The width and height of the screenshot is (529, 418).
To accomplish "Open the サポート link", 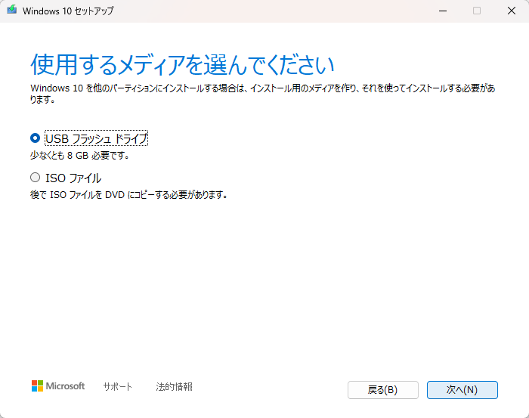I will 117,386.
